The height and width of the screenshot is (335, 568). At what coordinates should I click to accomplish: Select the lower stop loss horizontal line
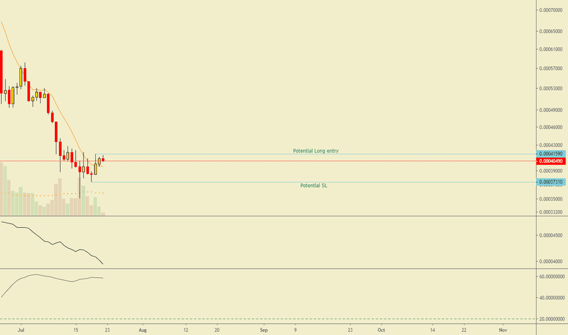click(x=313, y=182)
